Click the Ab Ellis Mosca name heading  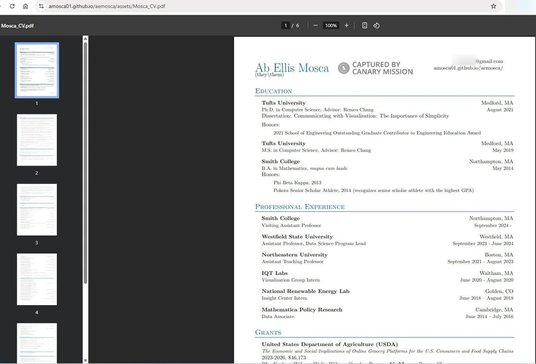292,68
